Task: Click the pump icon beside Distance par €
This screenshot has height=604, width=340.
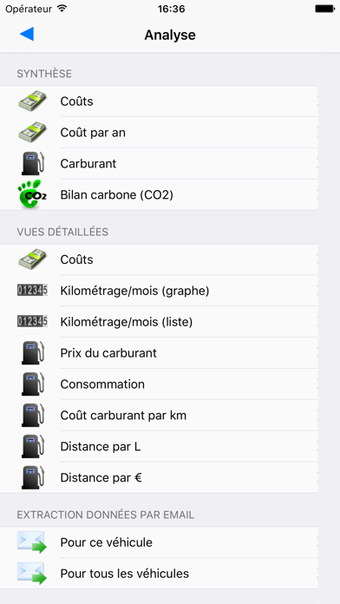Action: pyautogui.click(x=33, y=477)
